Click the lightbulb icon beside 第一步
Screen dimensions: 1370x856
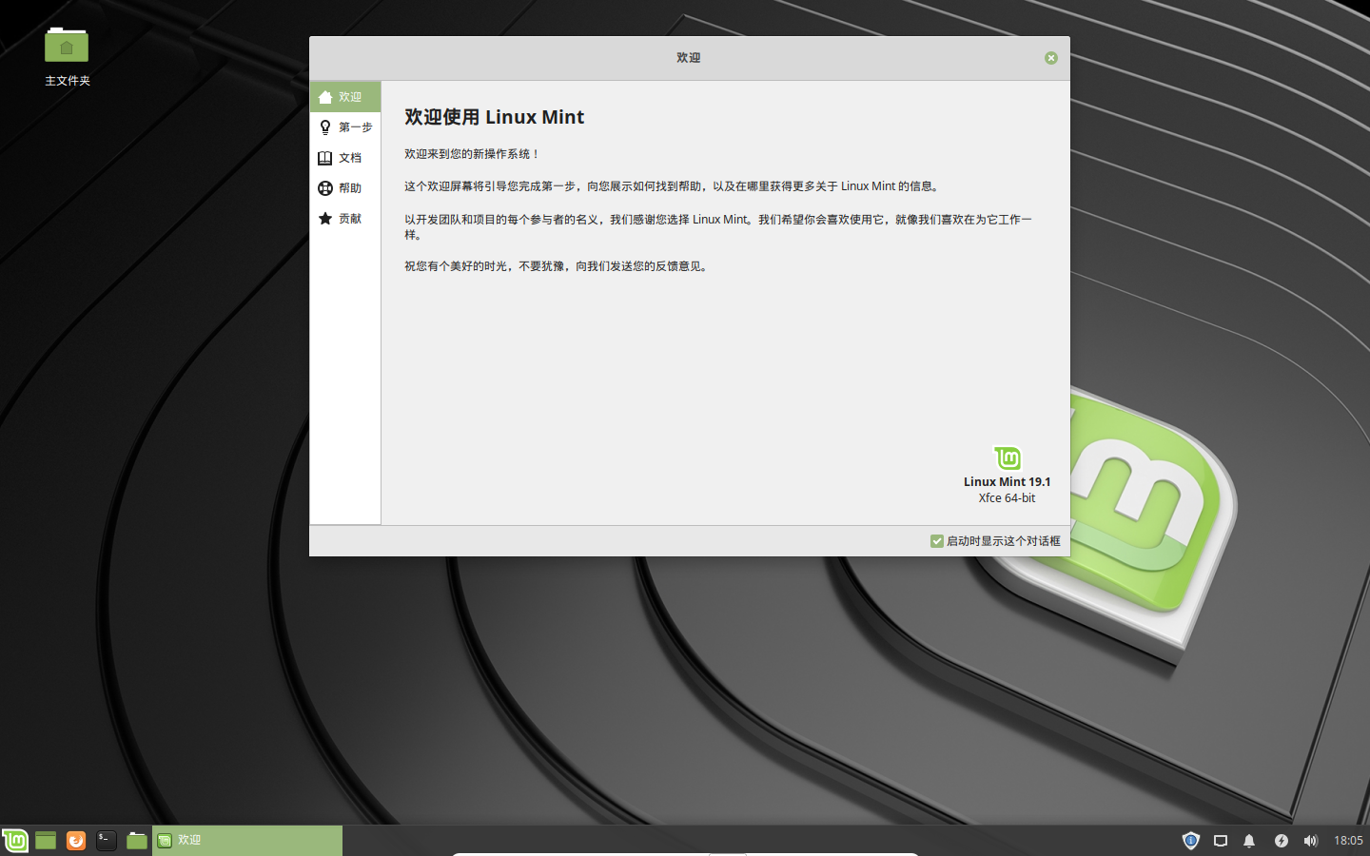(325, 126)
